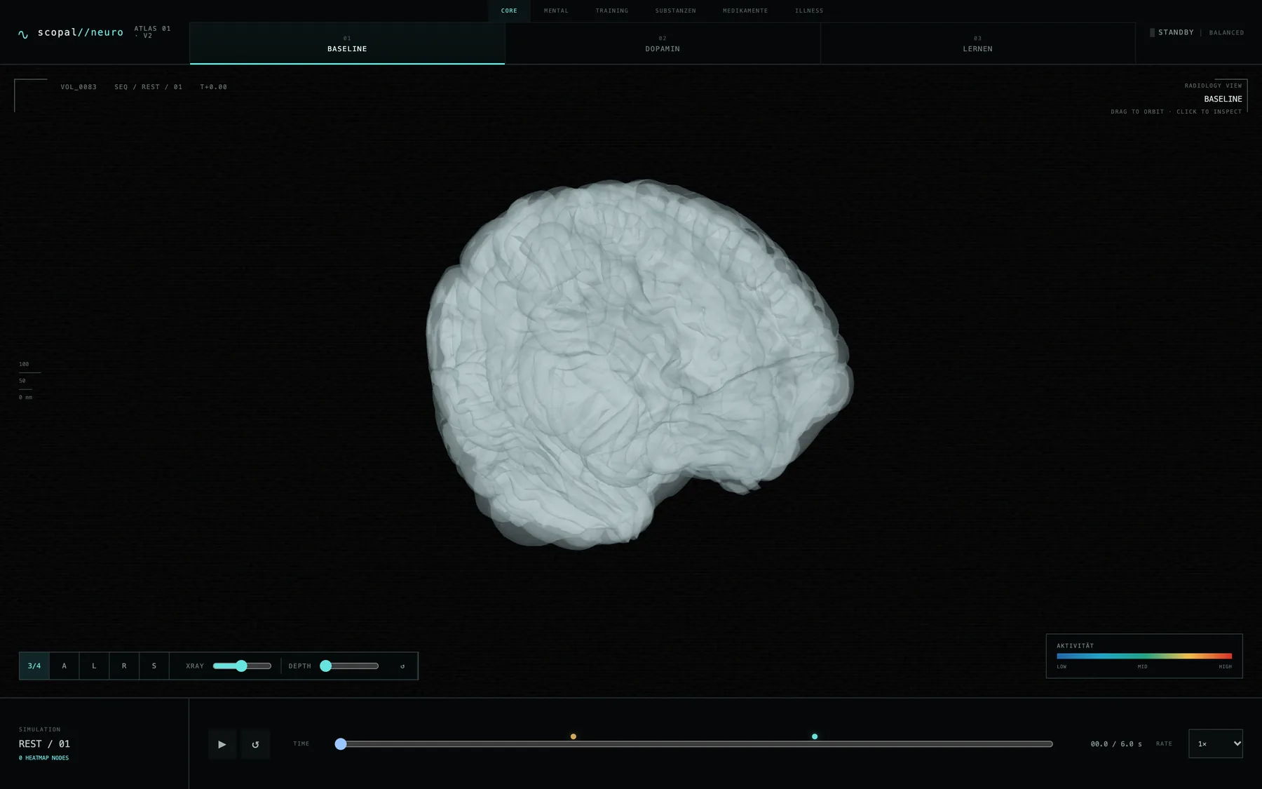Screen dimensions: 1262x789
Task: Adjust the XRAY opacity slider
Action: [x=242, y=666]
